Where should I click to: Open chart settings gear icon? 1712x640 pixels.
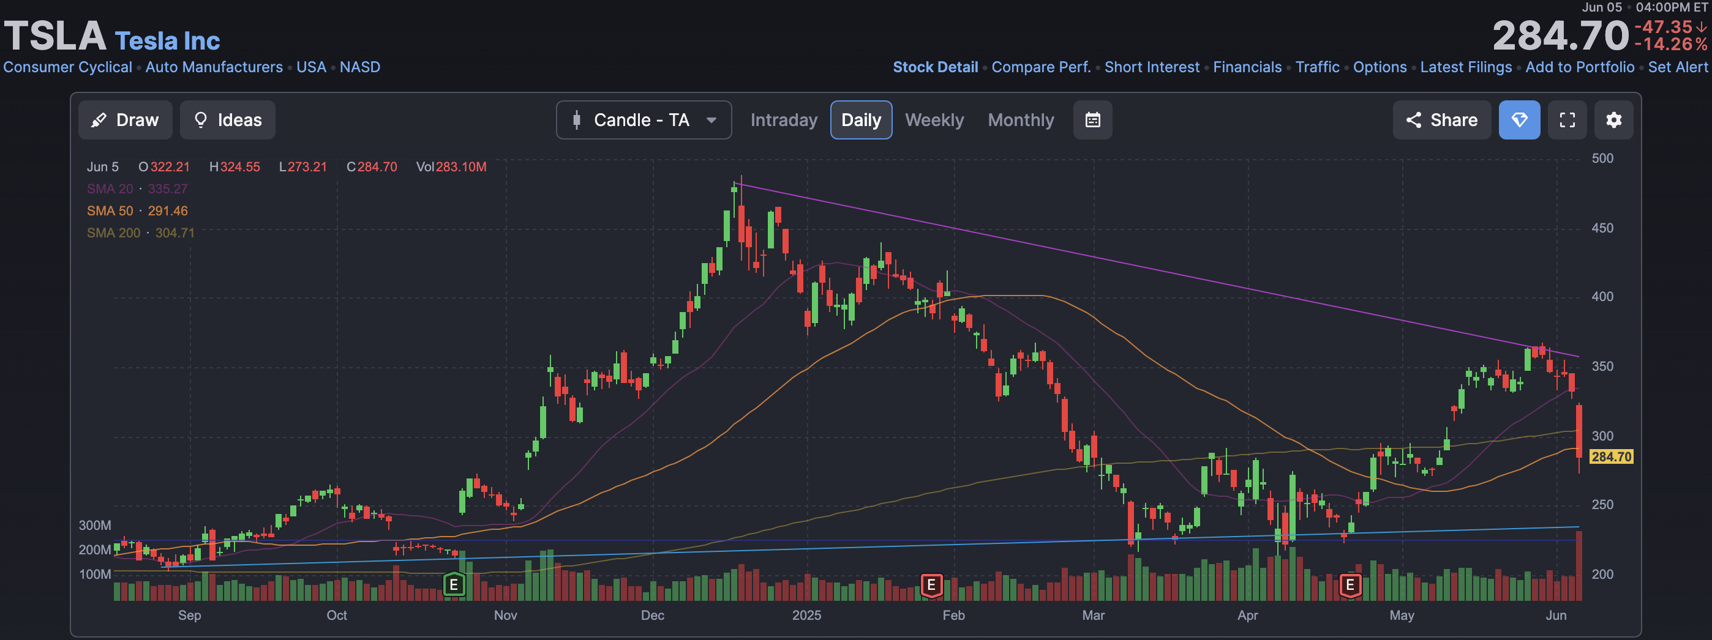pos(1613,120)
